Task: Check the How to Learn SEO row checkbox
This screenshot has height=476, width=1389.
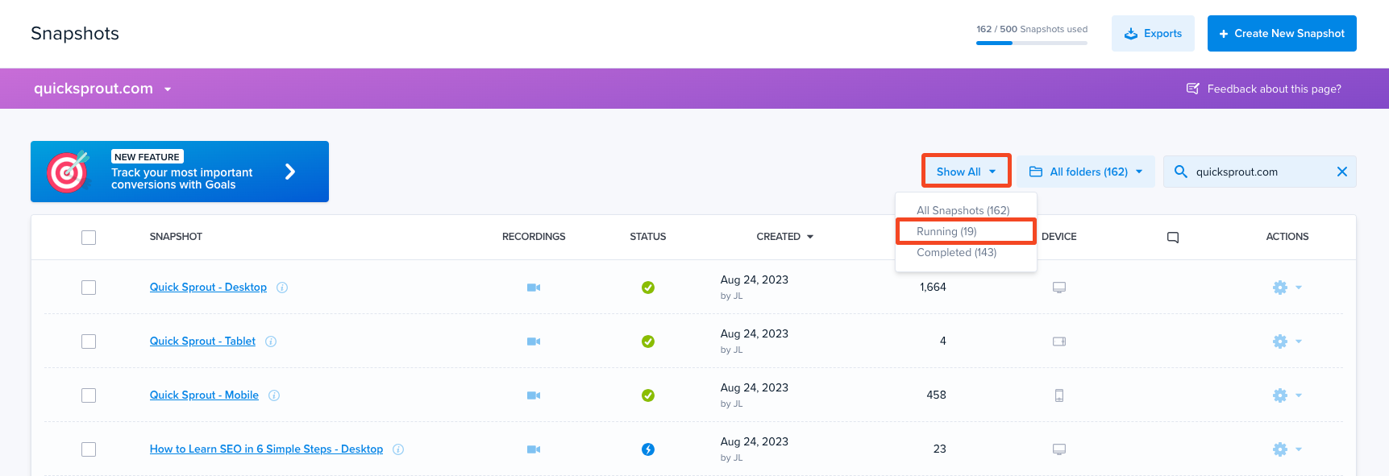Action: click(x=89, y=449)
